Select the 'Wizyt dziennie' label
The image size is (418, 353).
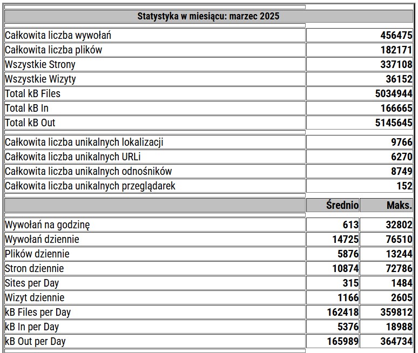[x=35, y=297]
